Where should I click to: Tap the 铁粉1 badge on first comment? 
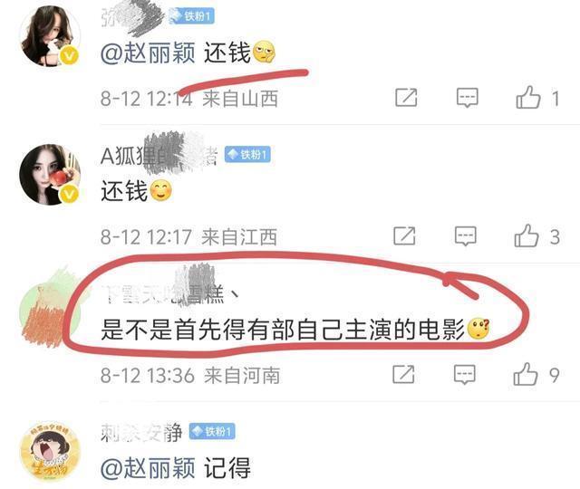pos(191,16)
